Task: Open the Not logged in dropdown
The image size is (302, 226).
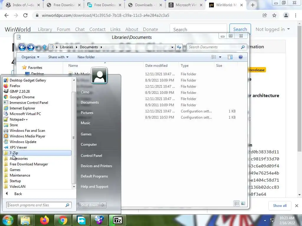Action: point(273,29)
